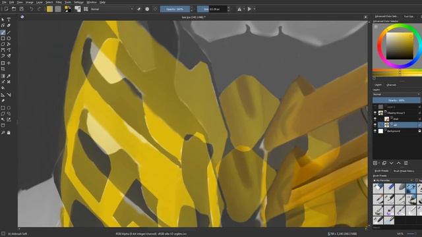
Task: Select the Rectangle shape tool
Action: [3, 38]
